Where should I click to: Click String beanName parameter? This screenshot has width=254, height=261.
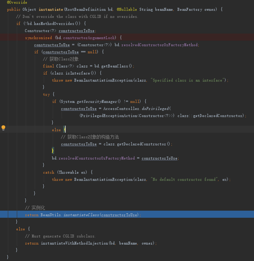pyautogui.click(x=156, y=9)
